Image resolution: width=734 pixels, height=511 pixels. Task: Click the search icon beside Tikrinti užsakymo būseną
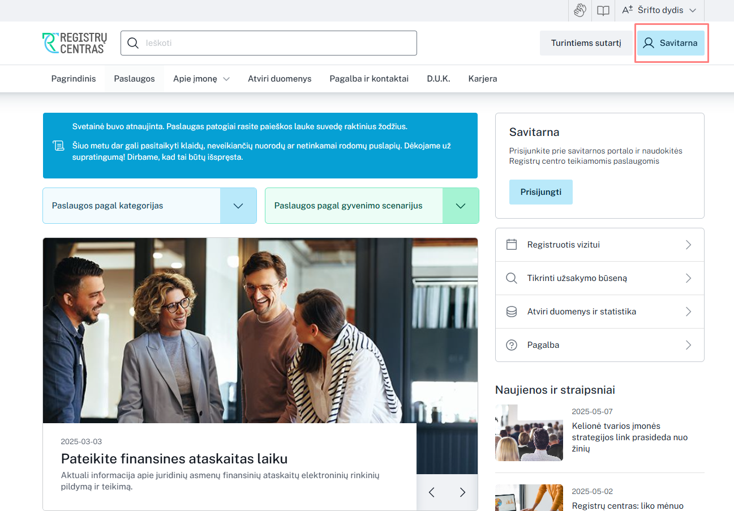pos(512,278)
